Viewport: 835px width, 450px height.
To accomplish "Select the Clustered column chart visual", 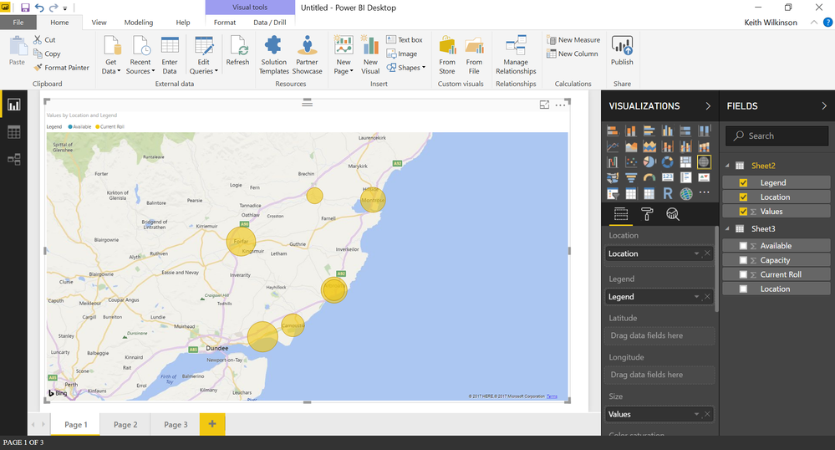I will pos(667,130).
